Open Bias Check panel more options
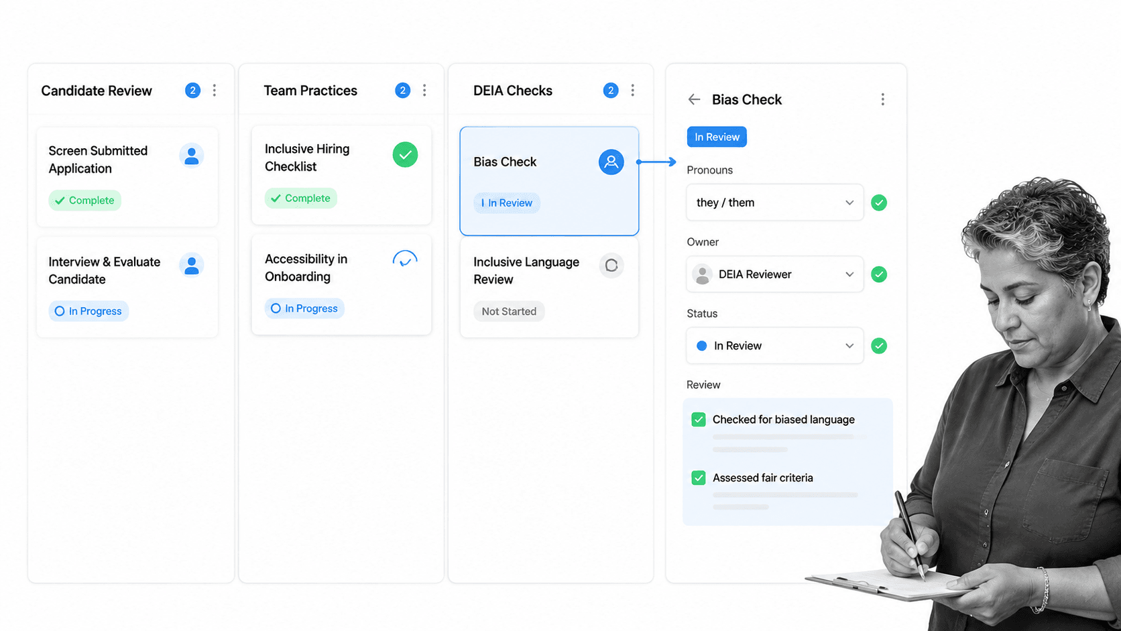1121x631 pixels. [882, 99]
